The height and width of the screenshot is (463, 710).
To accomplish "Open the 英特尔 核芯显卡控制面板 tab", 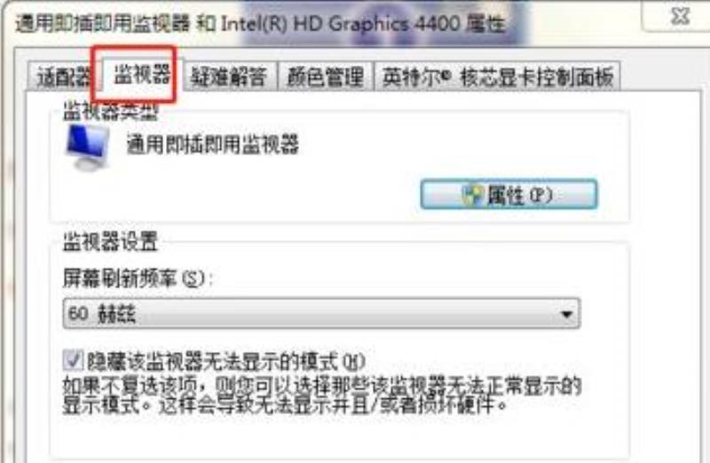I will point(497,76).
